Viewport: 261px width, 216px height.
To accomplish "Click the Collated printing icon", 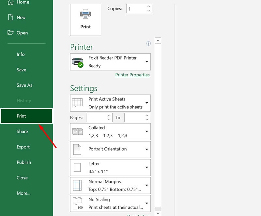I will click(78, 131).
